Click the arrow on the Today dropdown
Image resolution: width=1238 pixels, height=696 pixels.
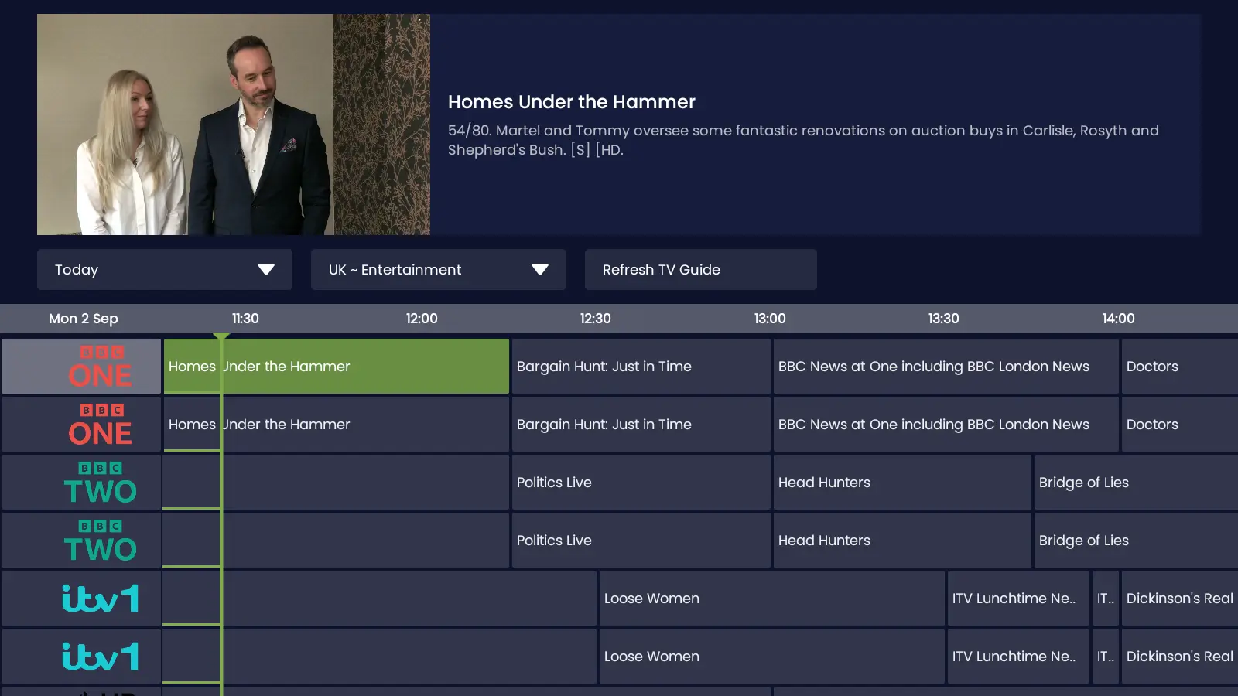point(266,270)
